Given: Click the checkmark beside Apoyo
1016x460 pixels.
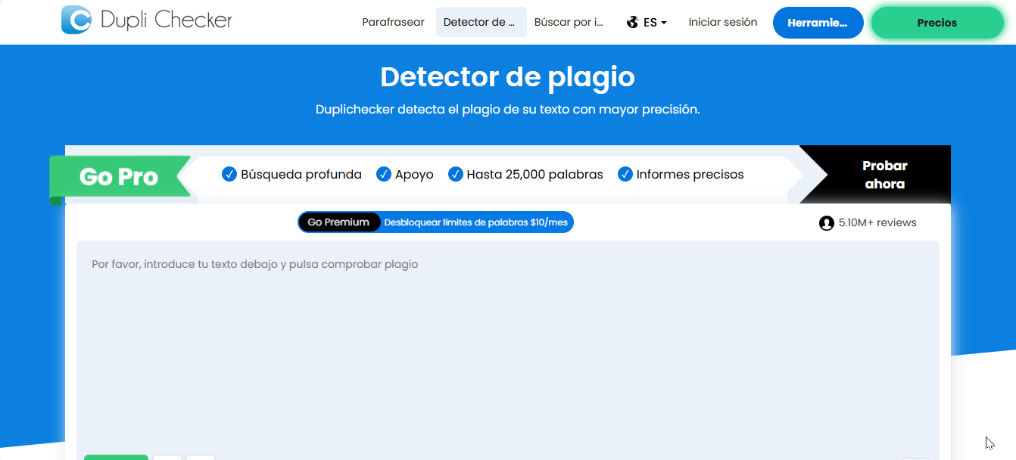Looking at the screenshot, I should (x=383, y=173).
